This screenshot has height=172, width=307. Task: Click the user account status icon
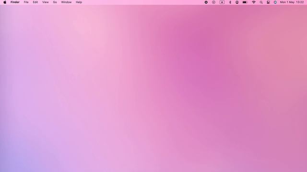click(237, 2)
